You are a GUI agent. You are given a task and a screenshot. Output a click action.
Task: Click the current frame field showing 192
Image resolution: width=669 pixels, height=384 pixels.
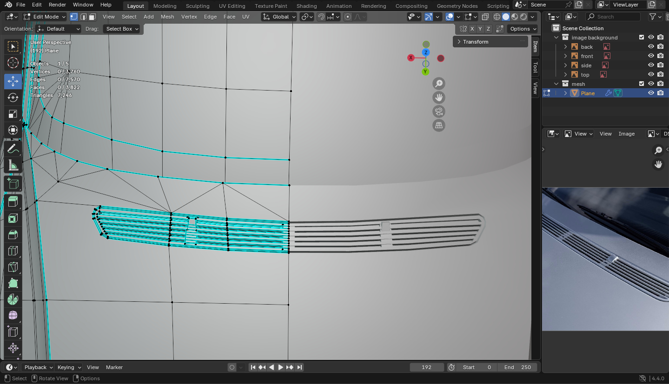pos(426,367)
